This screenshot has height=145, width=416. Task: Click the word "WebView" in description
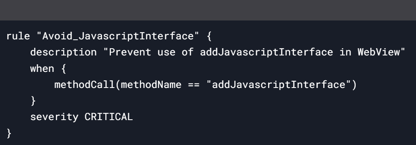click(x=379, y=52)
